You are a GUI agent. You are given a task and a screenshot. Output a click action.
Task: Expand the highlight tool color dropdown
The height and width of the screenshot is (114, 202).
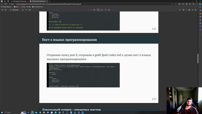[8, 10]
